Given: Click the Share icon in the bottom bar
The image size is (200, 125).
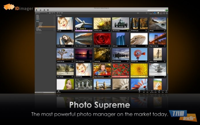Looking at the screenshot, I should (x=144, y=91).
